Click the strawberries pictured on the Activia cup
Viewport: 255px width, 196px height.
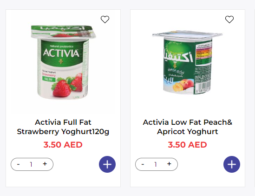(x=67, y=86)
